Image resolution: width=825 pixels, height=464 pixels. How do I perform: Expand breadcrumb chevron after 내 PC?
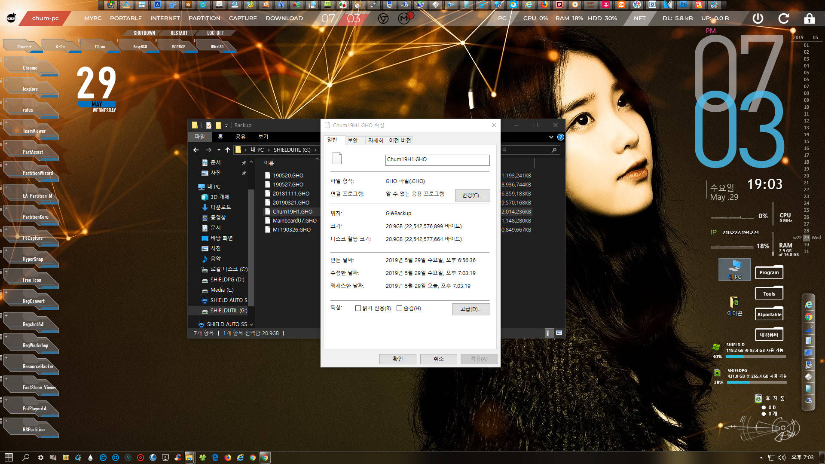[269, 150]
